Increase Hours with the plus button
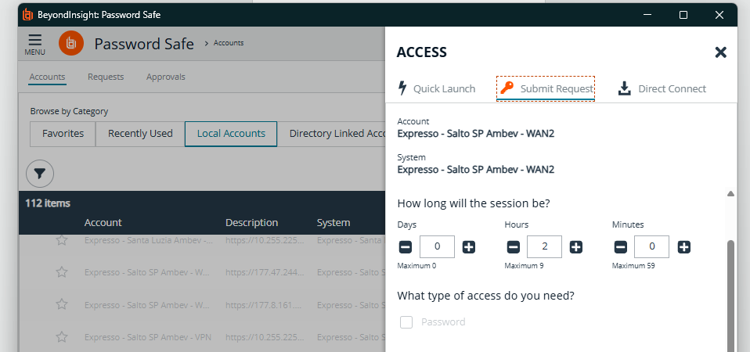750x352 pixels. tap(576, 247)
